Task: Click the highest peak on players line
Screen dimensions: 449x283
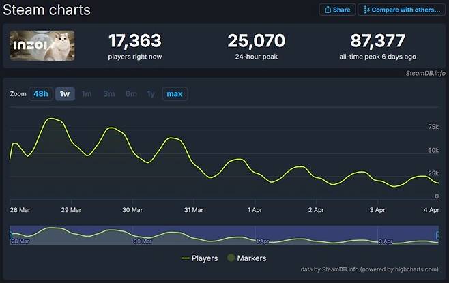Action: coord(52,118)
